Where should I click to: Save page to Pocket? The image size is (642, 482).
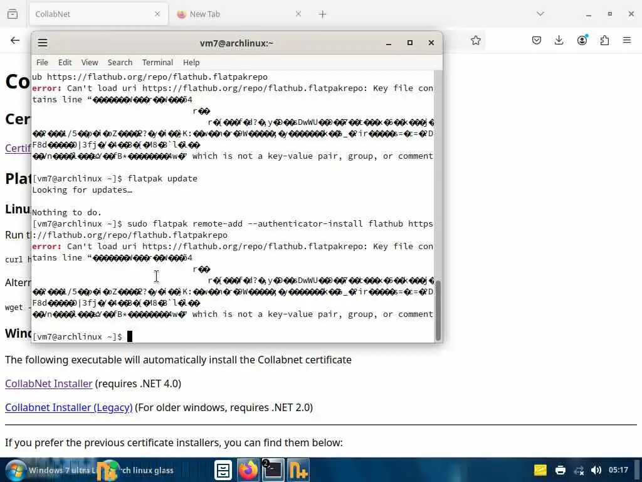537,40
